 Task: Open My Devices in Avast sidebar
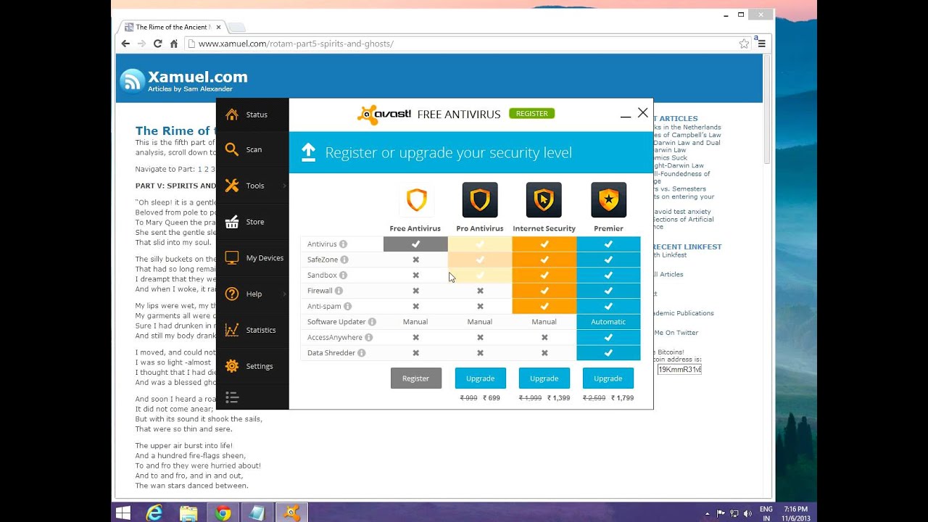click(x=252, y=258)
